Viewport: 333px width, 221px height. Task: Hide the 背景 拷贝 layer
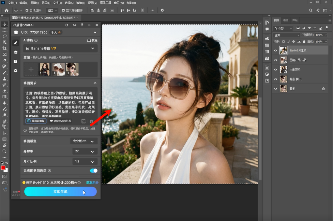click(x=276, y=79)
